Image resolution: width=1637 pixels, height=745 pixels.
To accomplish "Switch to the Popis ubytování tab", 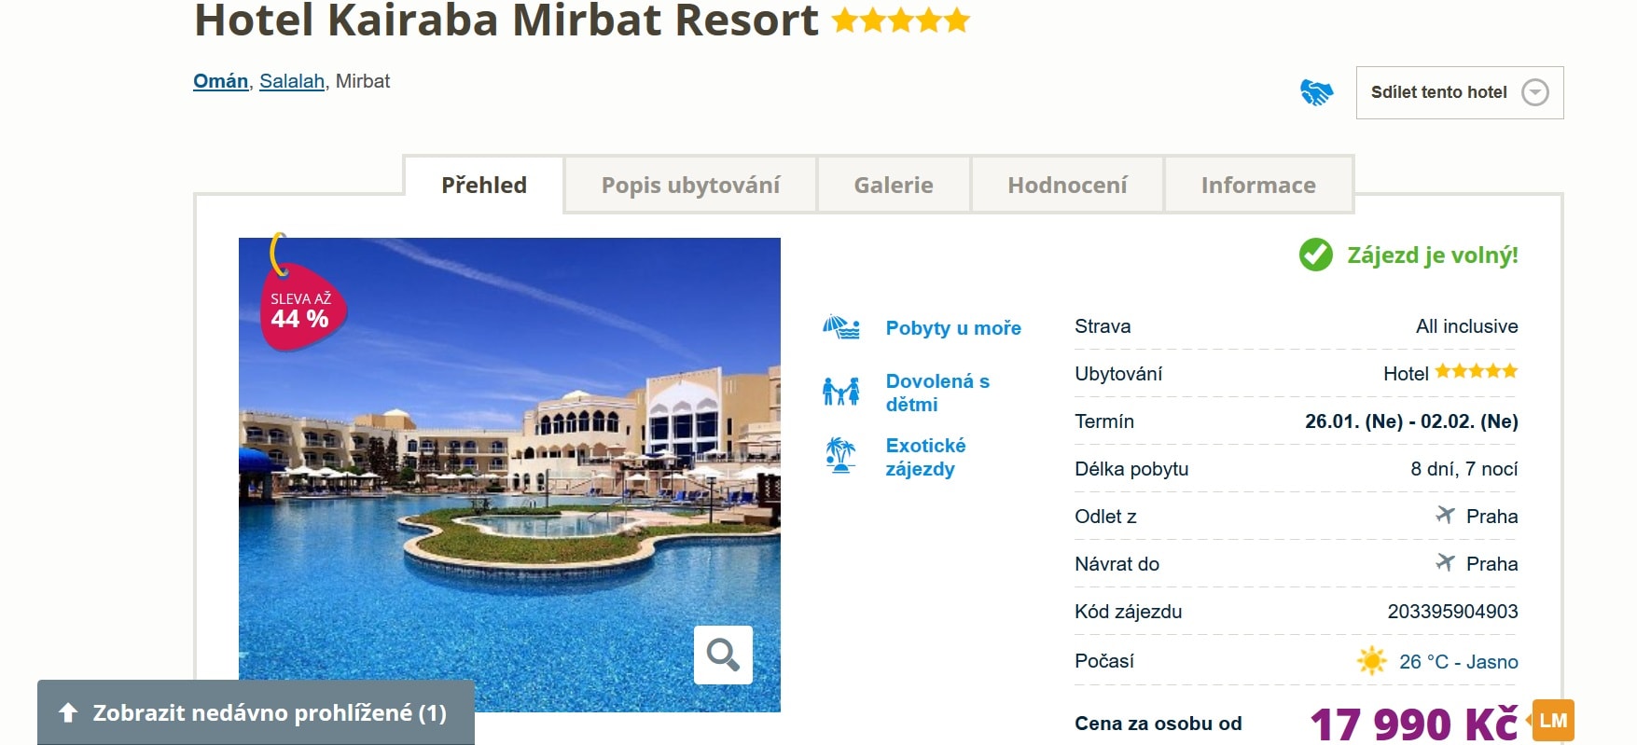I will pyautogui.click(x=690, y=185).
